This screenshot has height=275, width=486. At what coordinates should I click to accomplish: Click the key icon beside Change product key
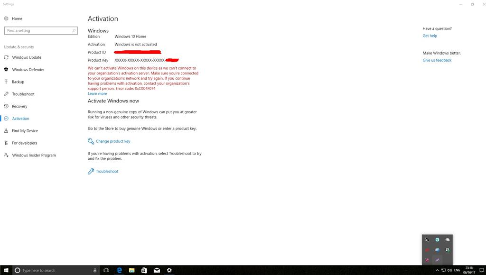click(x=91, y=141)
